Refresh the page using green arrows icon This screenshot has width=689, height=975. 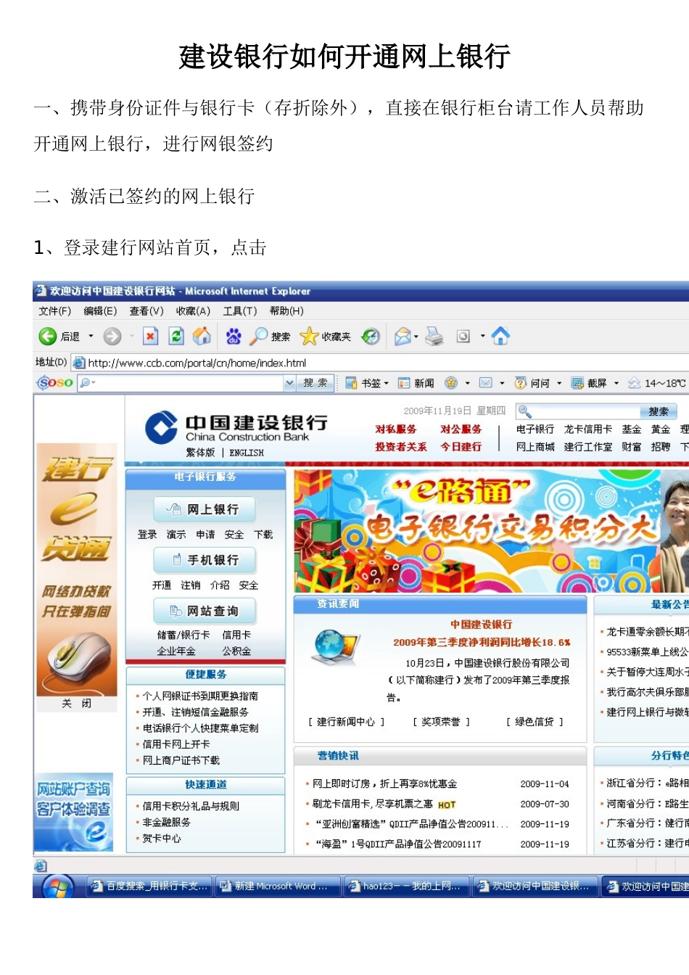point(176,336)
